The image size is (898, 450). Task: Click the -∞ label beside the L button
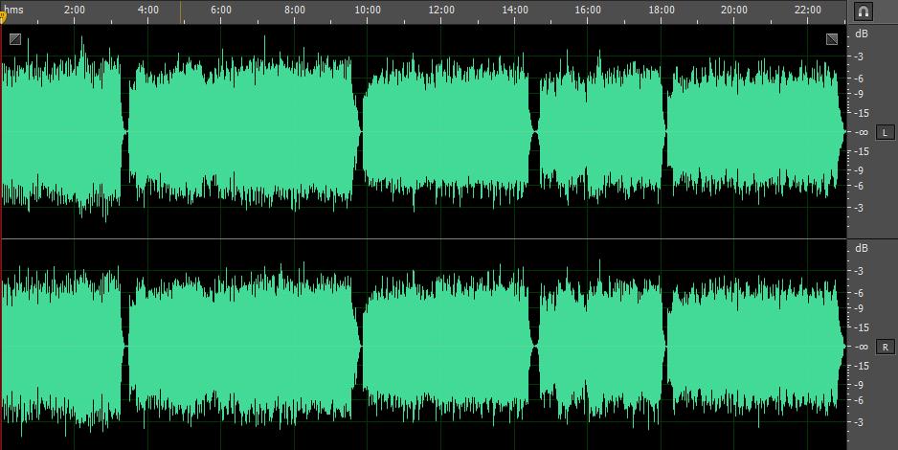click(861, 132)
